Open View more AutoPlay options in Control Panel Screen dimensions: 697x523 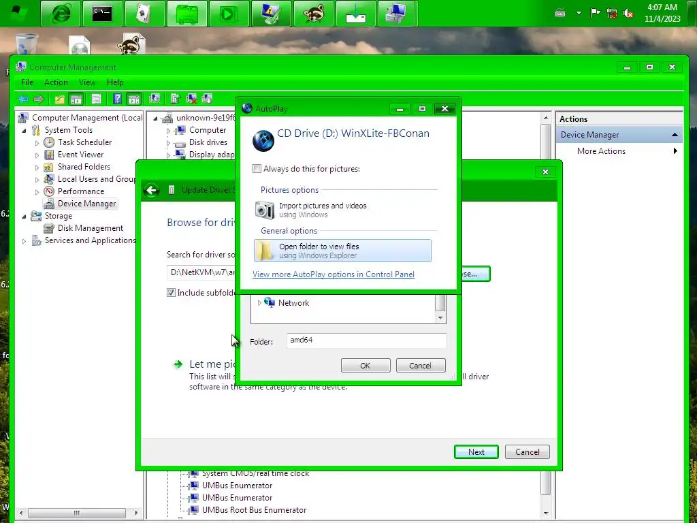click(334, 274)
